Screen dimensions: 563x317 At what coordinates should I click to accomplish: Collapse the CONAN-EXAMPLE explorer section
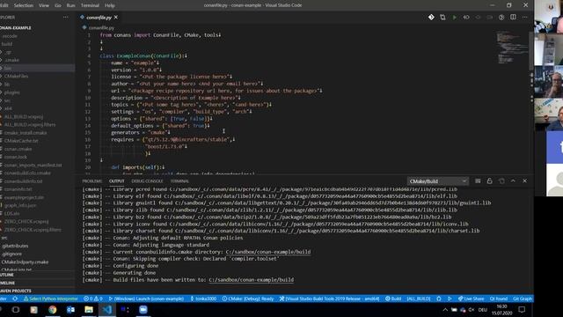click(37, 27)
